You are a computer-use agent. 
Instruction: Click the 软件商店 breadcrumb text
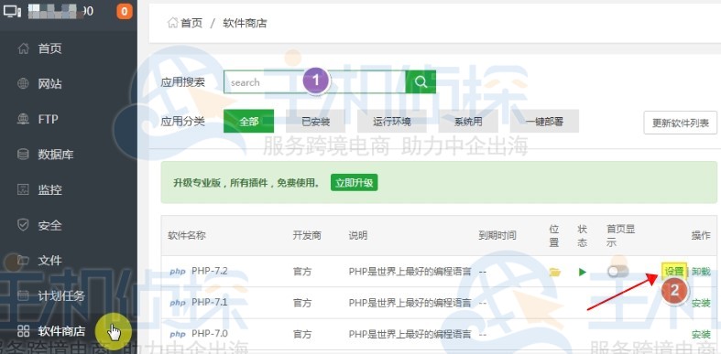click(x=245, y=23)
